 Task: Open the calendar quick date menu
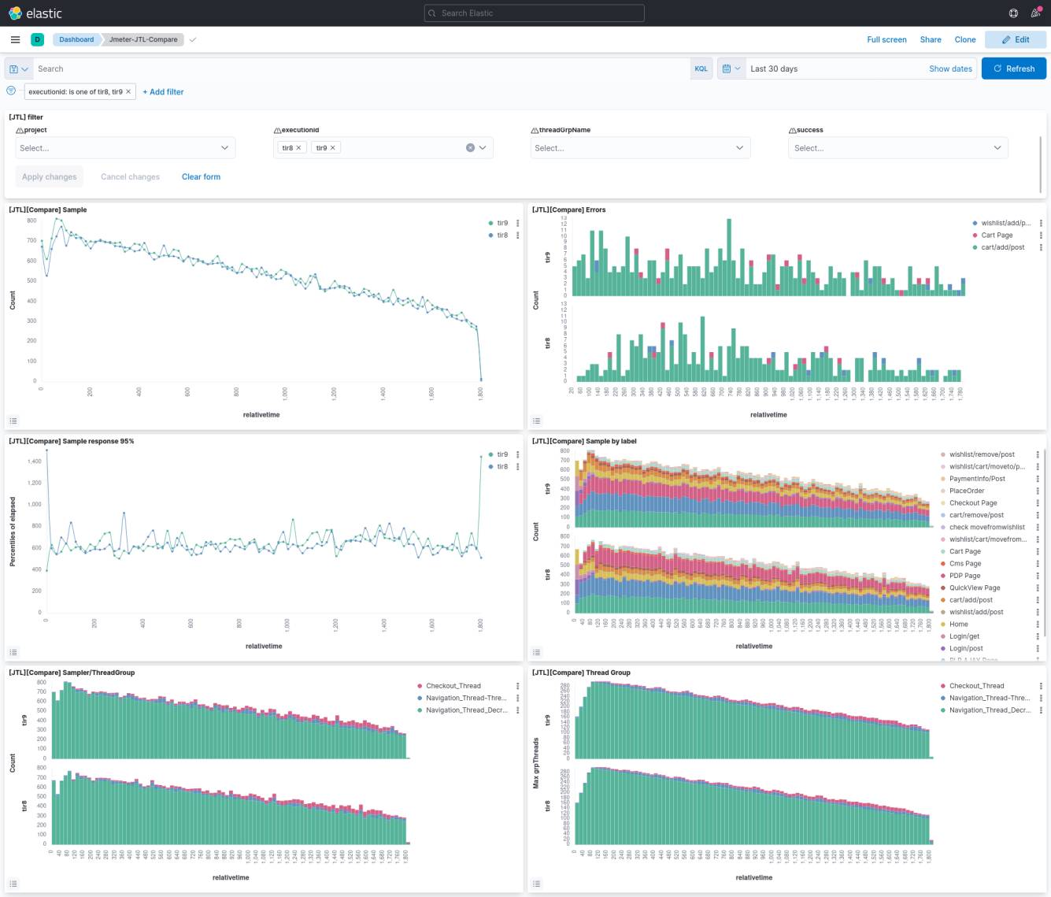731,69
